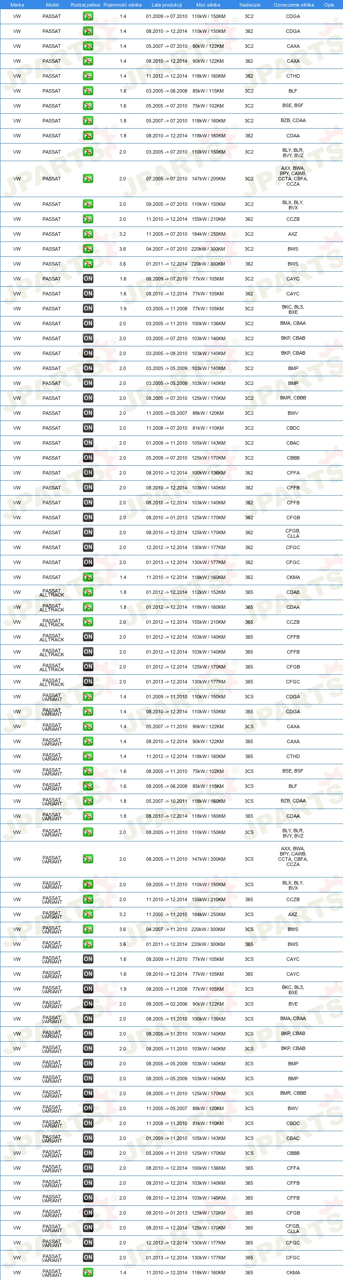Click ON icon in Passat Variant 3C5 BWV row
The height and width of the screenshot is (1280, 343).
[x=88, y=1108]
